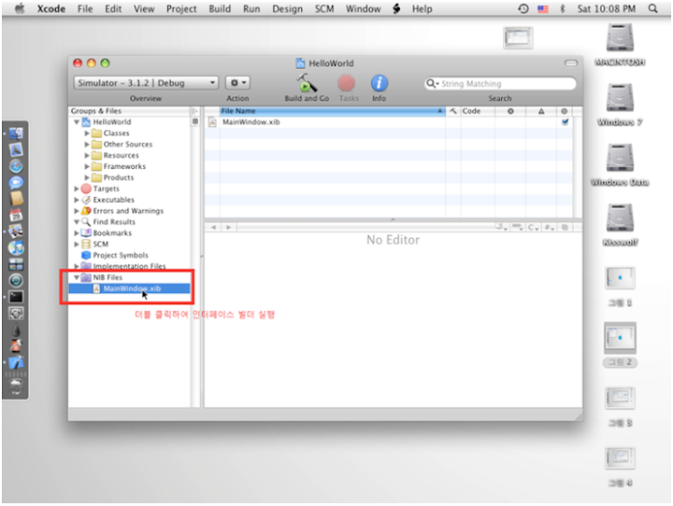Screen dimensions: 673x506
Task: Open the Apple menu
Action: click(x=20, y=8)
